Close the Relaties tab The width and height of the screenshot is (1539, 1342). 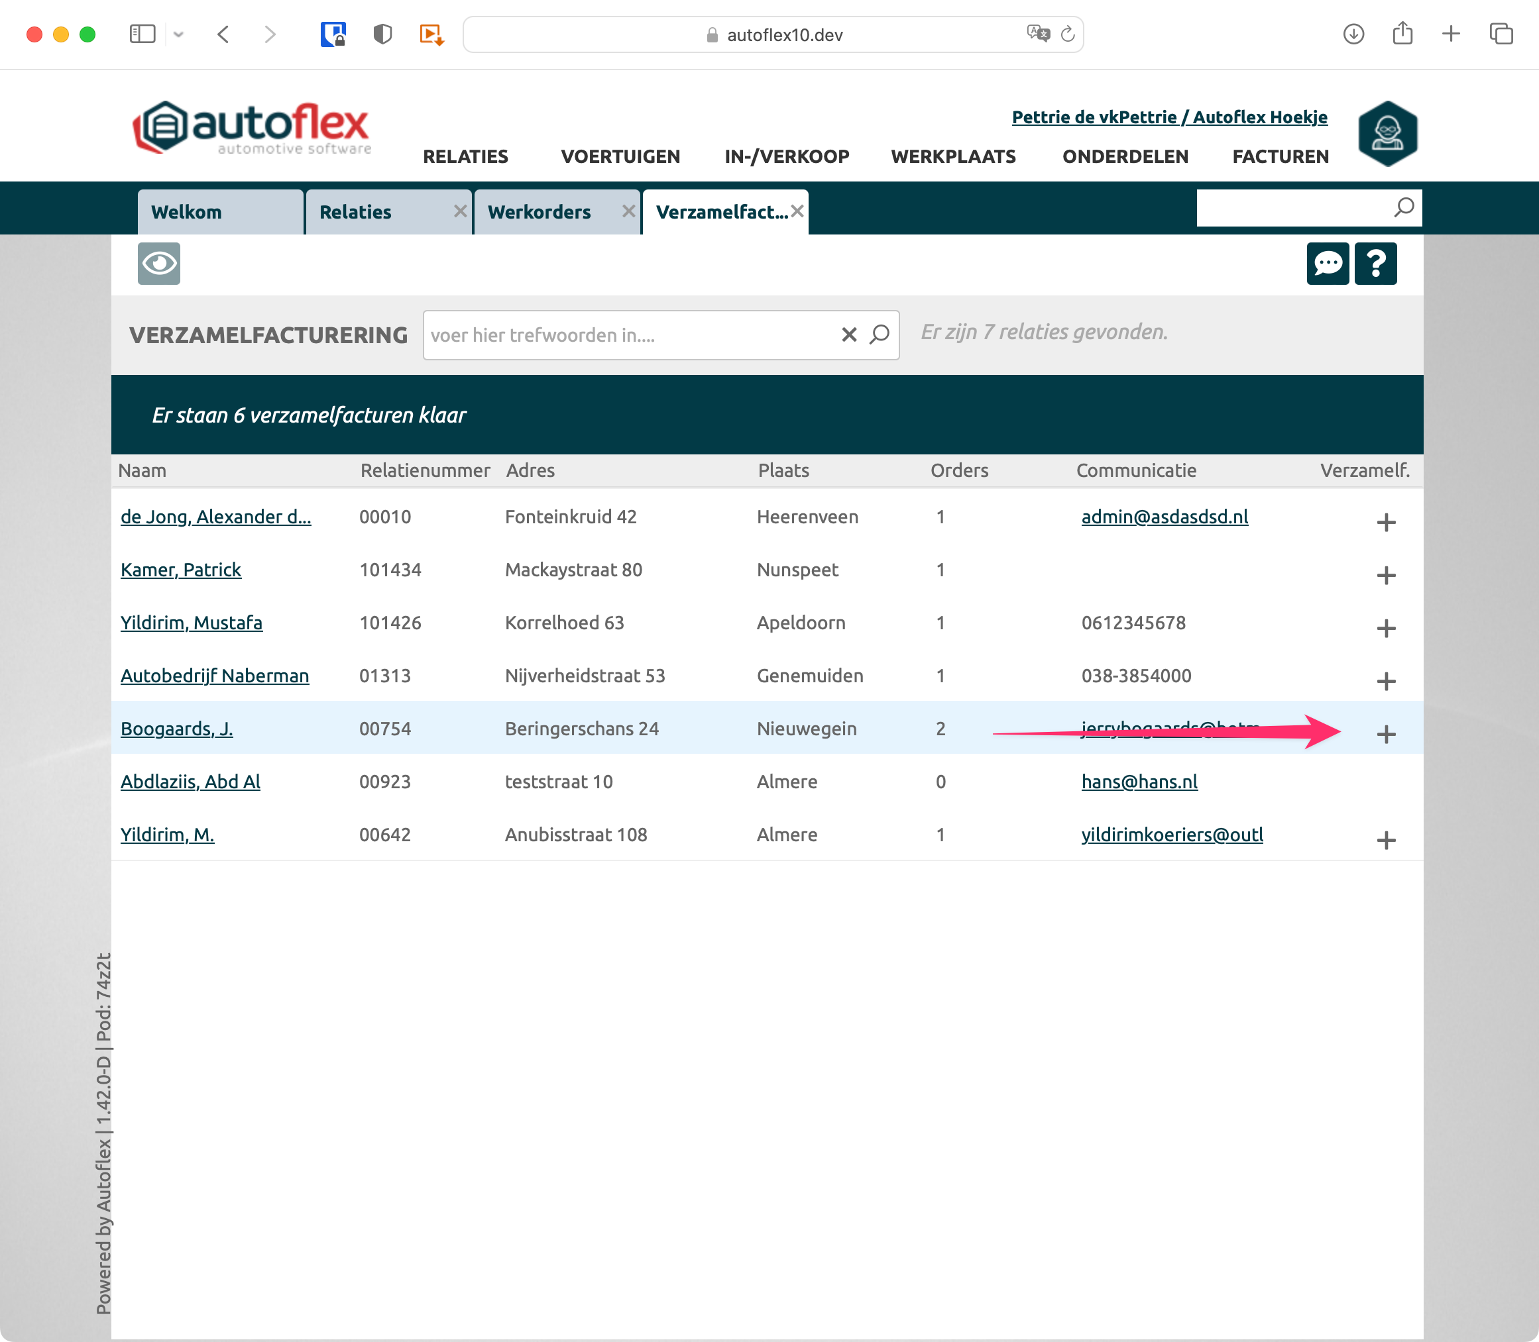point(460,211)
